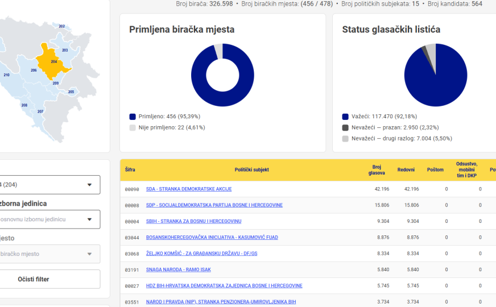
Task: Select region 209 on the map
Action: [56, 84]
